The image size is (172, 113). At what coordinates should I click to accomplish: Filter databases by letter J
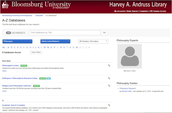pyautogui.click(x=35, y=47)
